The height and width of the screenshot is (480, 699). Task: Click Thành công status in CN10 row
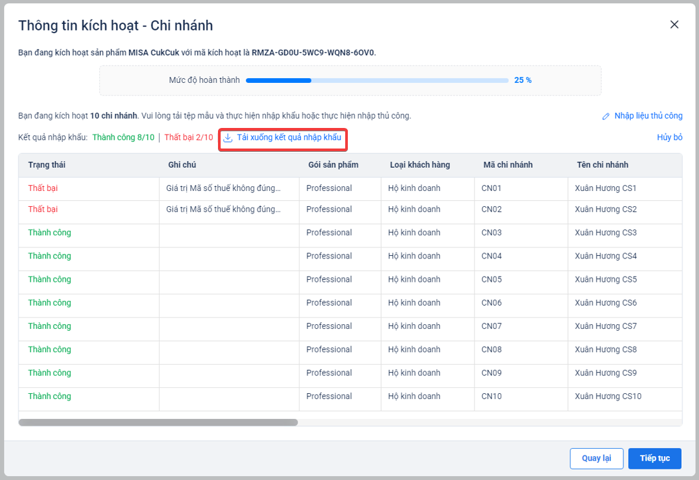pyautogui.click(x=50, y=396)
